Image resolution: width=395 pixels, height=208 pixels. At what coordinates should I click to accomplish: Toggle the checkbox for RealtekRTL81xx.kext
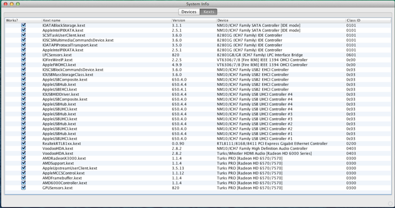24,144
